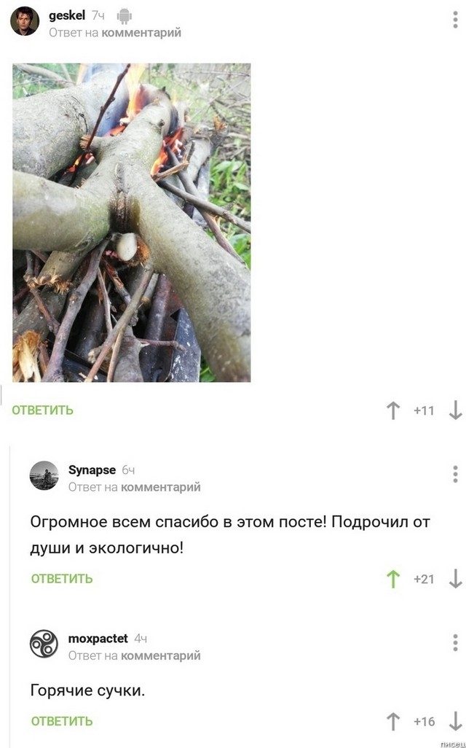Viewport: 466px width, 748px height.
Task: Open geskel's avatar profile picture
Action: coord(25,21)
